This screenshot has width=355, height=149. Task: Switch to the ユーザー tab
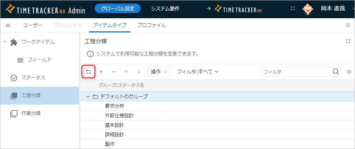tap(32, 25)
